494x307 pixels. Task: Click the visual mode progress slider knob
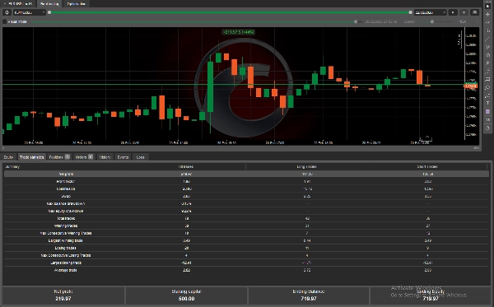(x=356, y=21)
